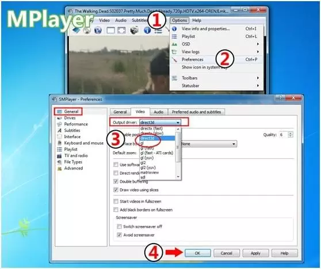This screenshot has height=269, width=321.
Task: Click the driver list scrollbar thumb
Action: coord(178,147)
